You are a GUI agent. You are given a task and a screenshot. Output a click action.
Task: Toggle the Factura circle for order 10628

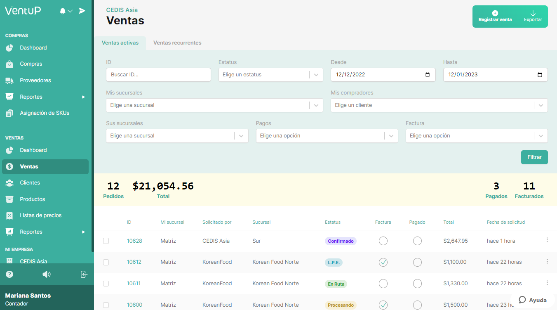(383, 241)
